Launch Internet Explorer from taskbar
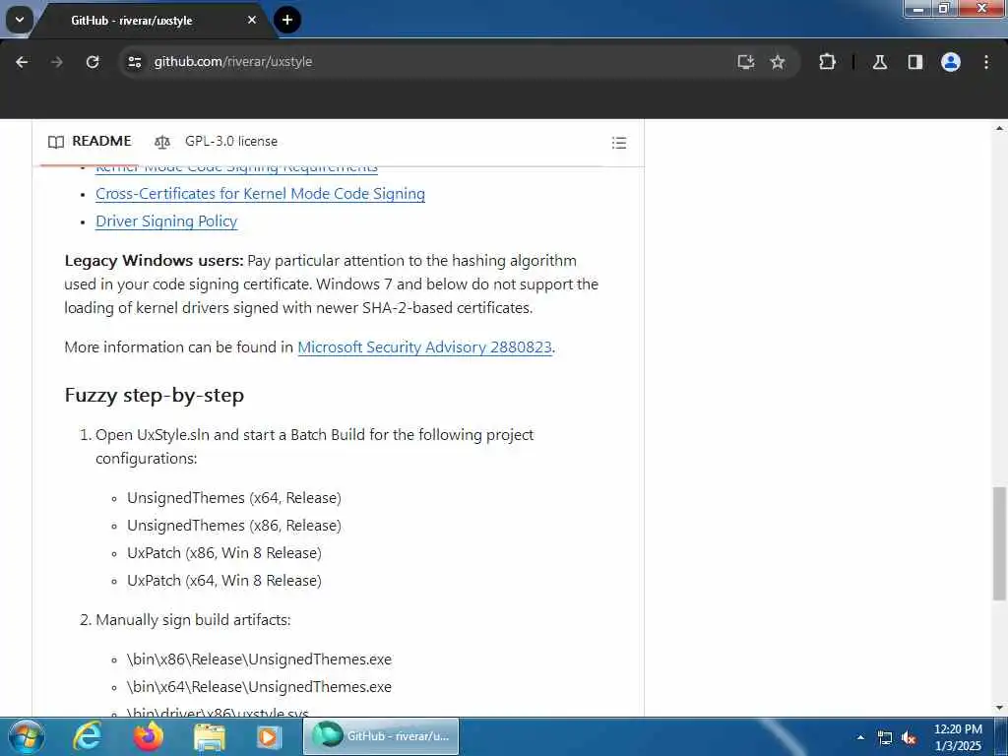 (88, 736)
